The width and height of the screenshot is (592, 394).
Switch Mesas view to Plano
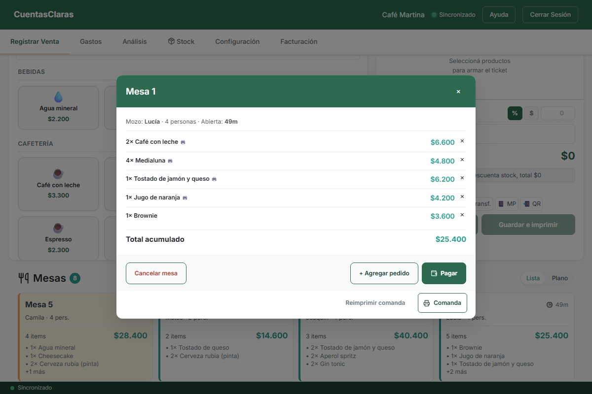[560, 278]
